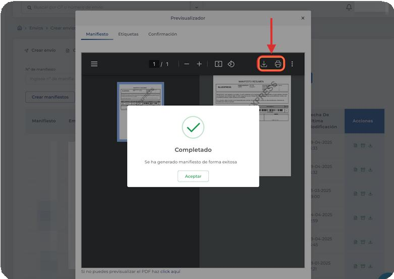
Task: Rotate the PDF document with the rotate icon
Action: pos(231,64)
